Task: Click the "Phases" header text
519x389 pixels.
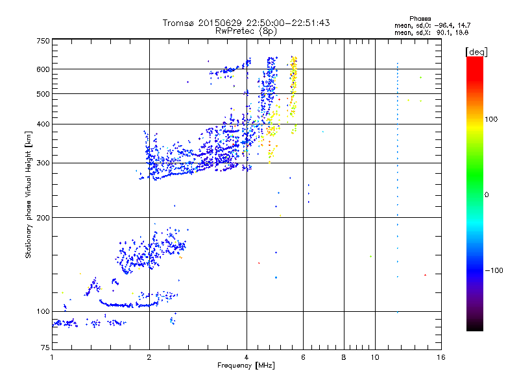Action: (x=420, y=19)
